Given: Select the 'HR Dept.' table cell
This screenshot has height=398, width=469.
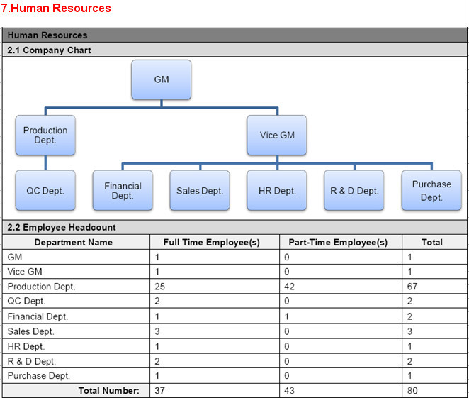Looking at the screenshot, I should [77, 346].
